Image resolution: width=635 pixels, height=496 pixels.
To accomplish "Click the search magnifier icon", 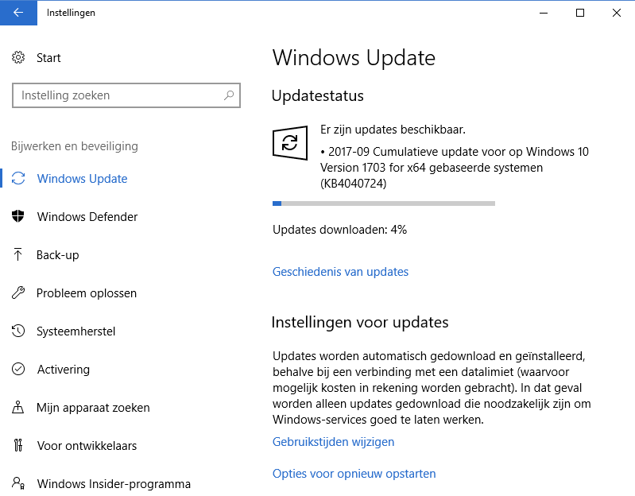I will [229, 95].
